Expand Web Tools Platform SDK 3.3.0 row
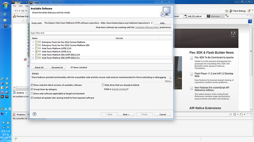Viewport: 254px width, 142px height. [33, 55]
